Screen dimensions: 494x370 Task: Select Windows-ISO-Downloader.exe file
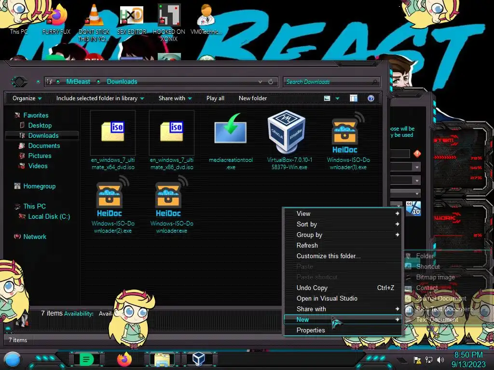(172, 204)
